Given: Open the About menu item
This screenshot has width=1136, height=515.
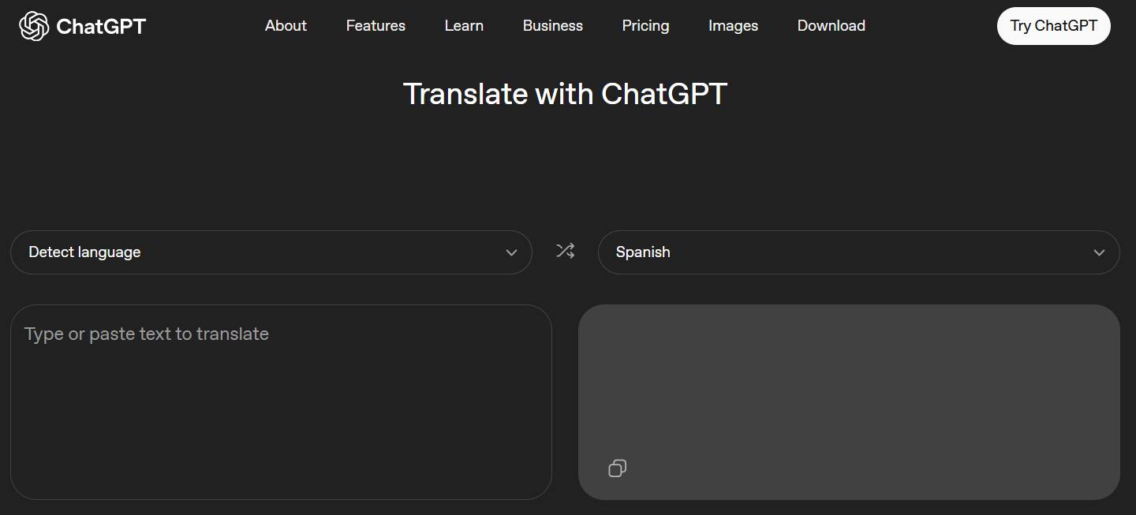Looking at the screenshot, I should (286, 26).
